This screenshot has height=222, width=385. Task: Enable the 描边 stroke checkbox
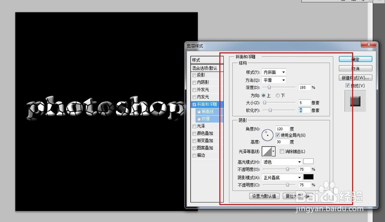194,155
